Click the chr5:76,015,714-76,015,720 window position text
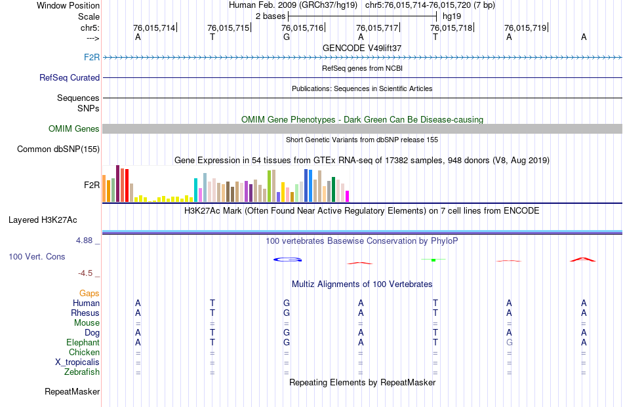Screen dimensions: 623x407 pos(430,5)
